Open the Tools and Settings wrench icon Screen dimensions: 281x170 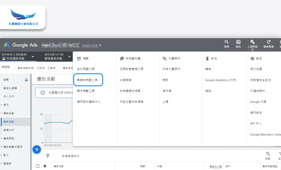(x=252, y=42)
